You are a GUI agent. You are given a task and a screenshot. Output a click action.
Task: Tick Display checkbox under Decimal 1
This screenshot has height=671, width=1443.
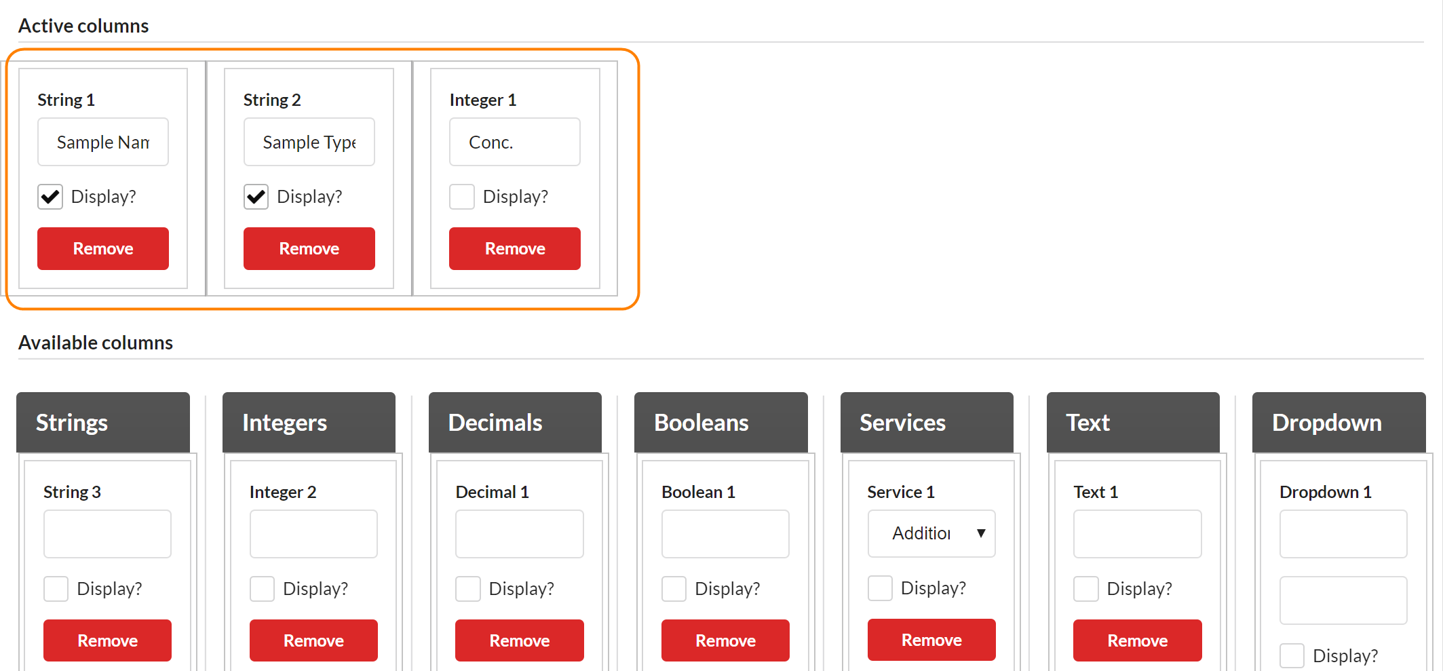click(x=468, y=589)
